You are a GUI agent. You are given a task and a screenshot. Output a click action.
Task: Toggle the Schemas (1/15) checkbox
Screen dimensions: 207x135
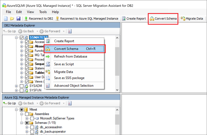pos(27,123)
